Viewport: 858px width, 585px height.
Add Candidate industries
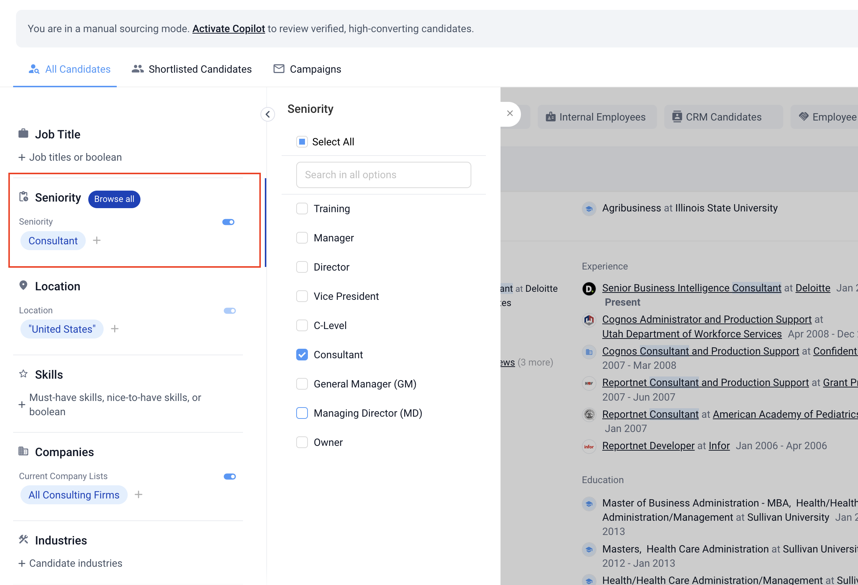click(70, 563)
